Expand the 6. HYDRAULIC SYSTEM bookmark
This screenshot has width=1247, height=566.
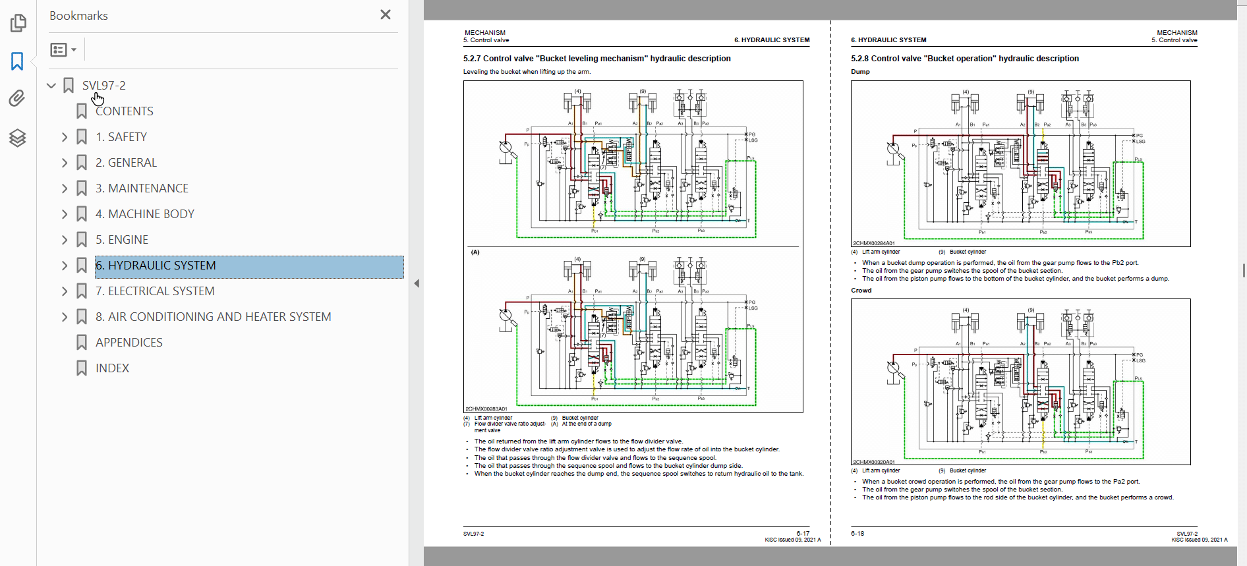pyautogui.click(x=65, y=266)
